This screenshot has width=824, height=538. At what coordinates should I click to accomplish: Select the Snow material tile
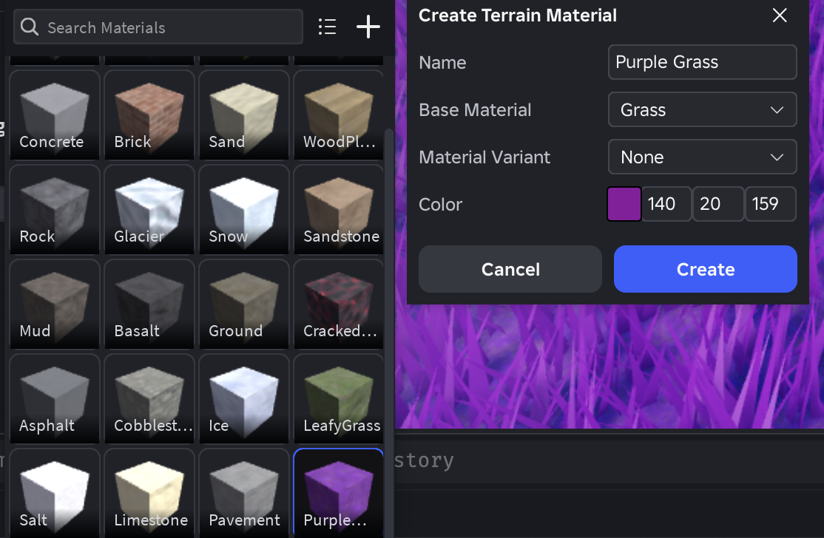(244, 209)
